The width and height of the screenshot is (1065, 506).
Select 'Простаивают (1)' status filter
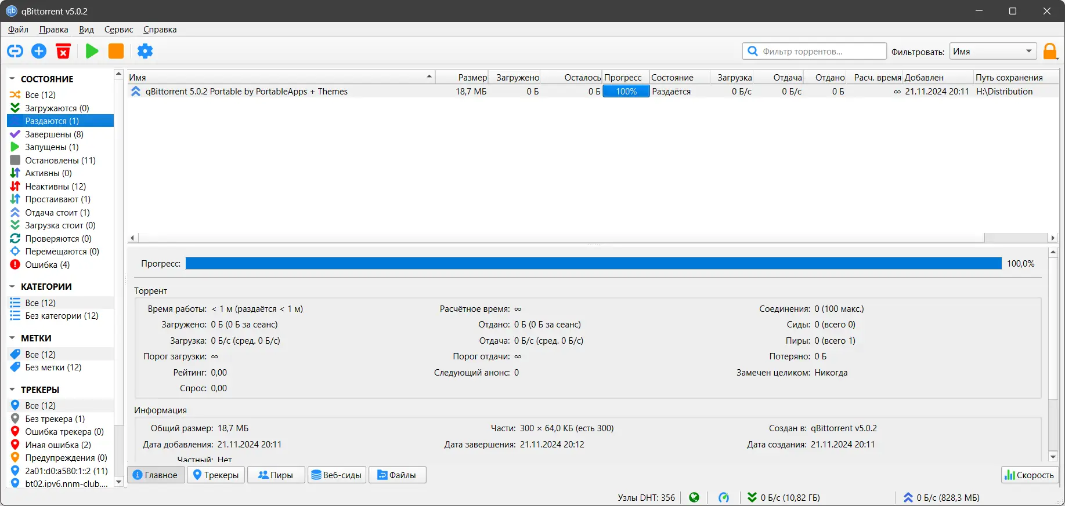pyautogui.click(x=60, y=199)
